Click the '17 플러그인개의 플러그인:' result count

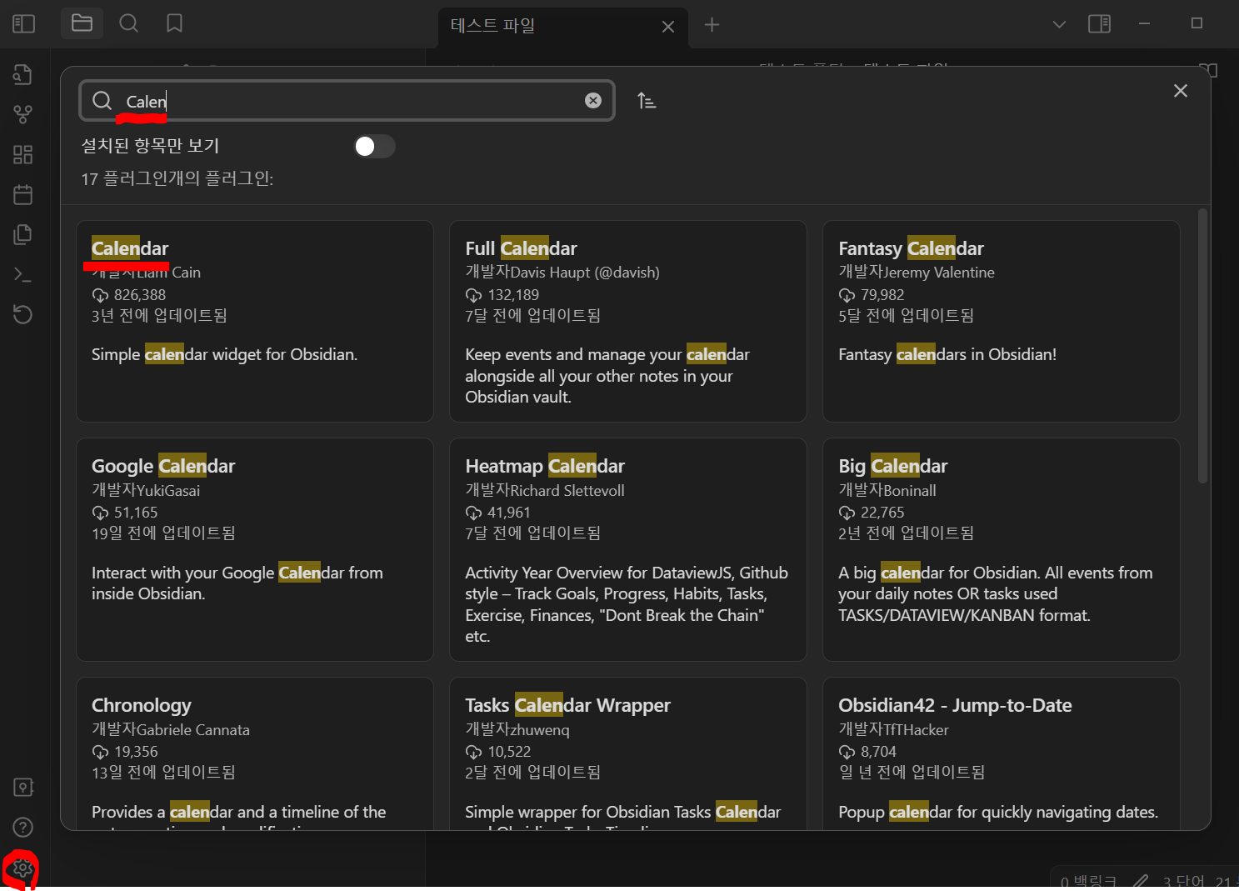coord(177,179)
